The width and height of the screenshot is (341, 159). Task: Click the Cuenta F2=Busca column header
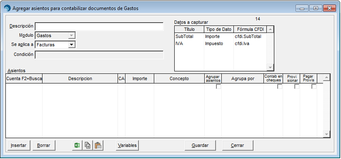24,78
